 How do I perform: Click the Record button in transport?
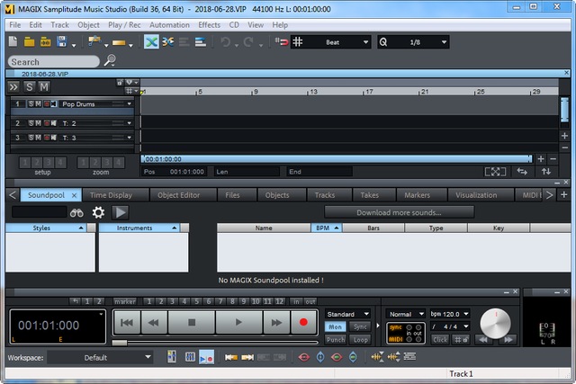[x=303, y=321]
